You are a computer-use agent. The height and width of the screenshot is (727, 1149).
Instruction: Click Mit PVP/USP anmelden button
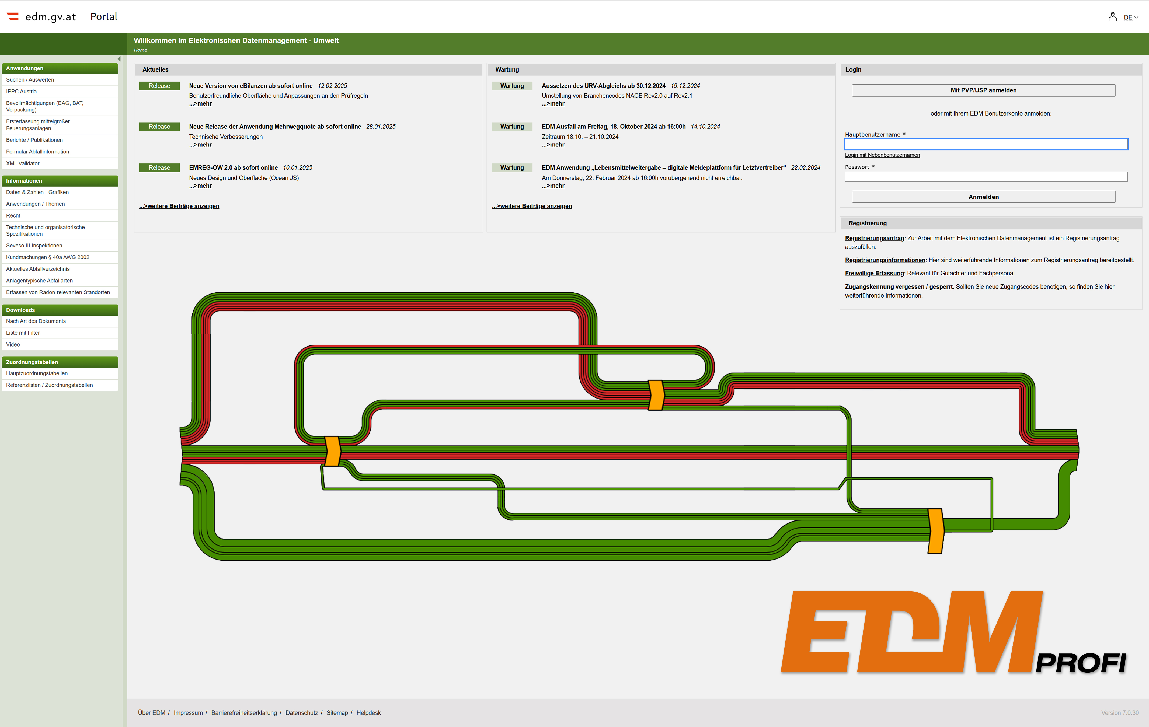983,91
